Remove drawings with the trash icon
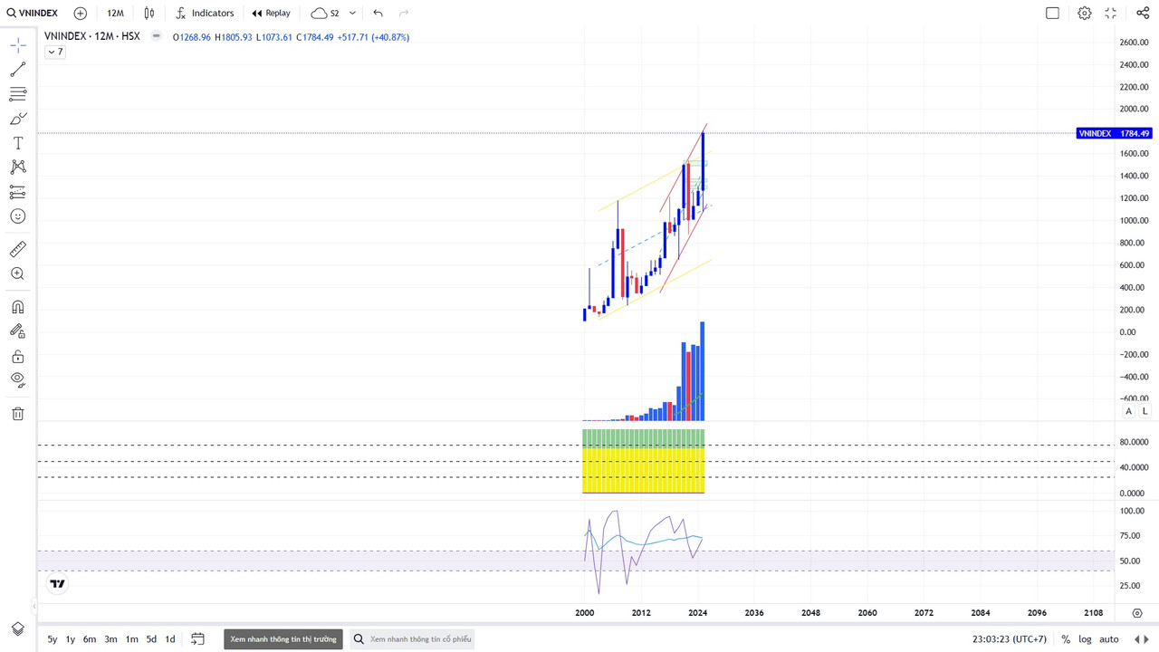This screenshot has width=1159, height=652. pos(17,414)
